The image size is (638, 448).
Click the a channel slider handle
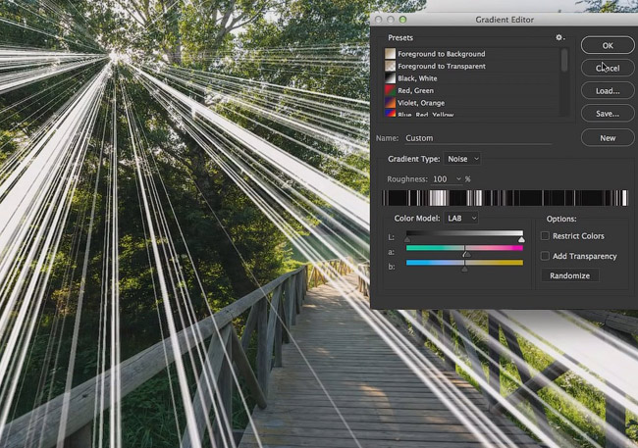[x=467, y=255]
